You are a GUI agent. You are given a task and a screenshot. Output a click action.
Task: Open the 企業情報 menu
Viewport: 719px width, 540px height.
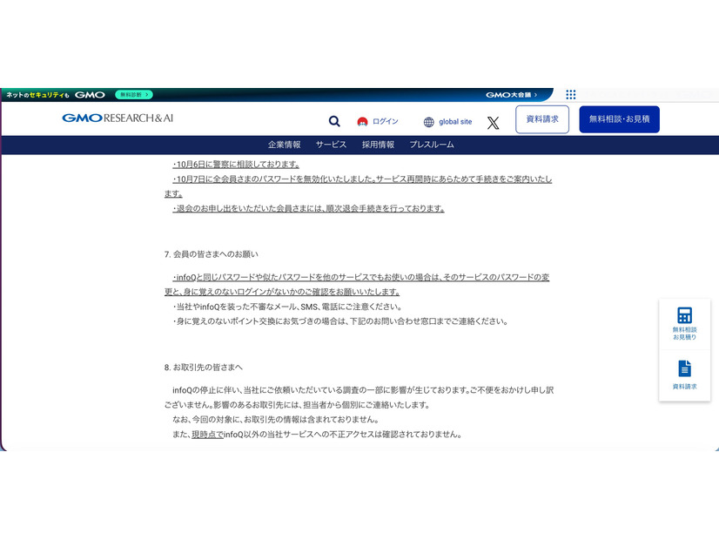pyautogui.click(x=285, y=145)
